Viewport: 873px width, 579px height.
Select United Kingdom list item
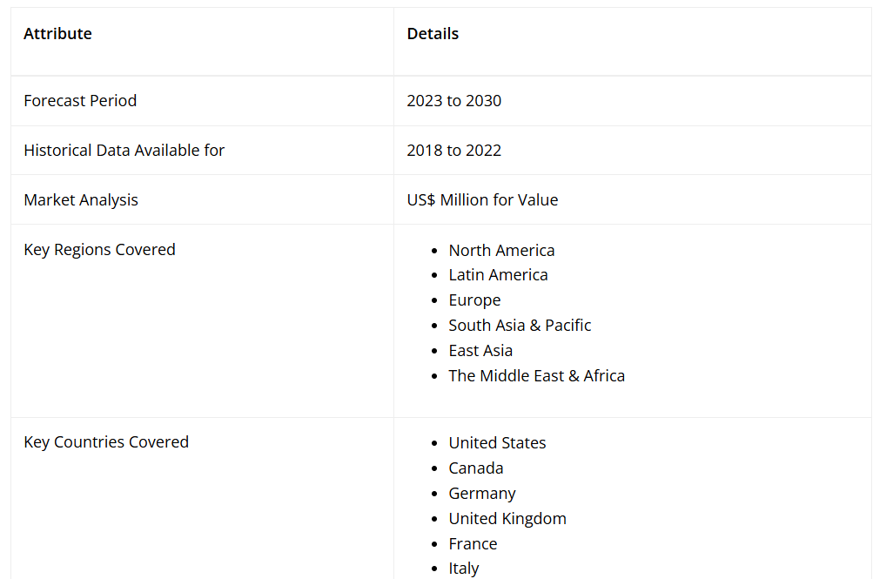click(x=507, y=519)
